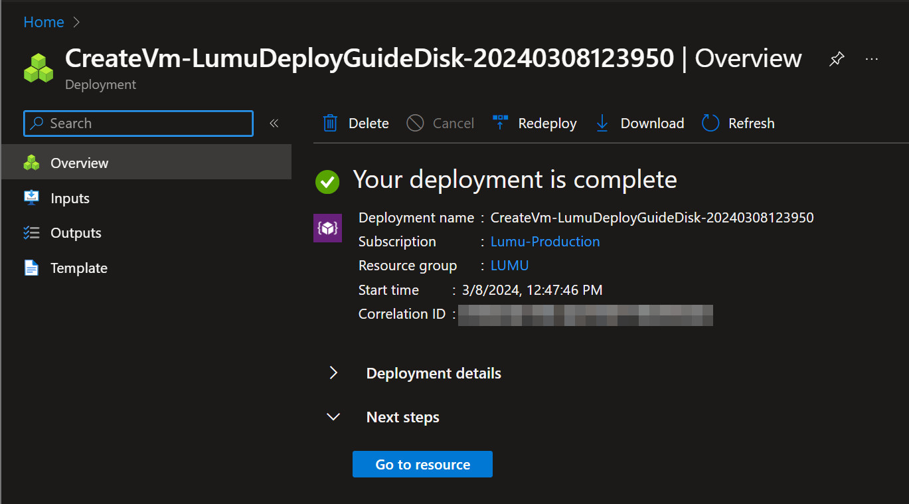Select the Template menu item

click(x=78, y=268)
